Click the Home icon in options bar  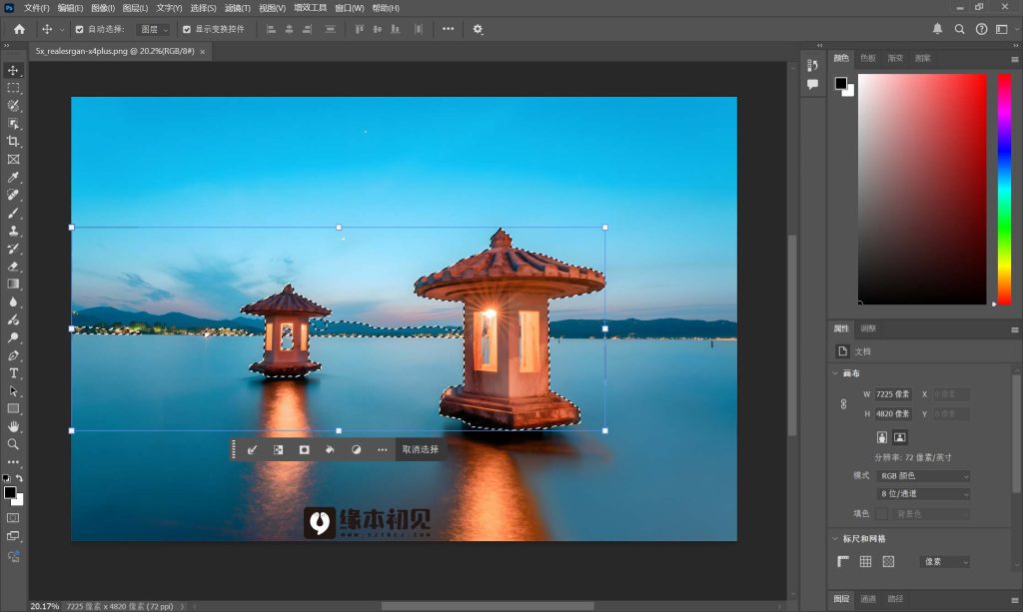coord(19,29)
